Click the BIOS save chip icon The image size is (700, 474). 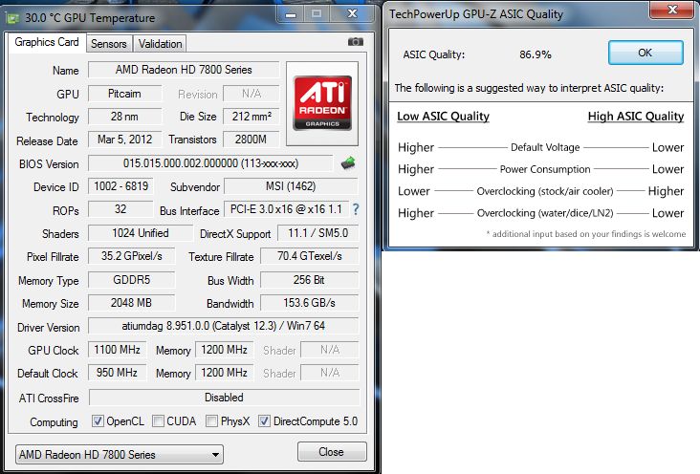pyautogui.click(x=348, y=163)
